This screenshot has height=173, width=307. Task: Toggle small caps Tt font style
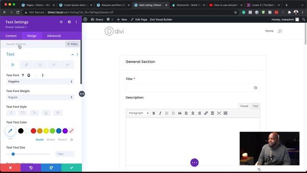tap(35, 113)
